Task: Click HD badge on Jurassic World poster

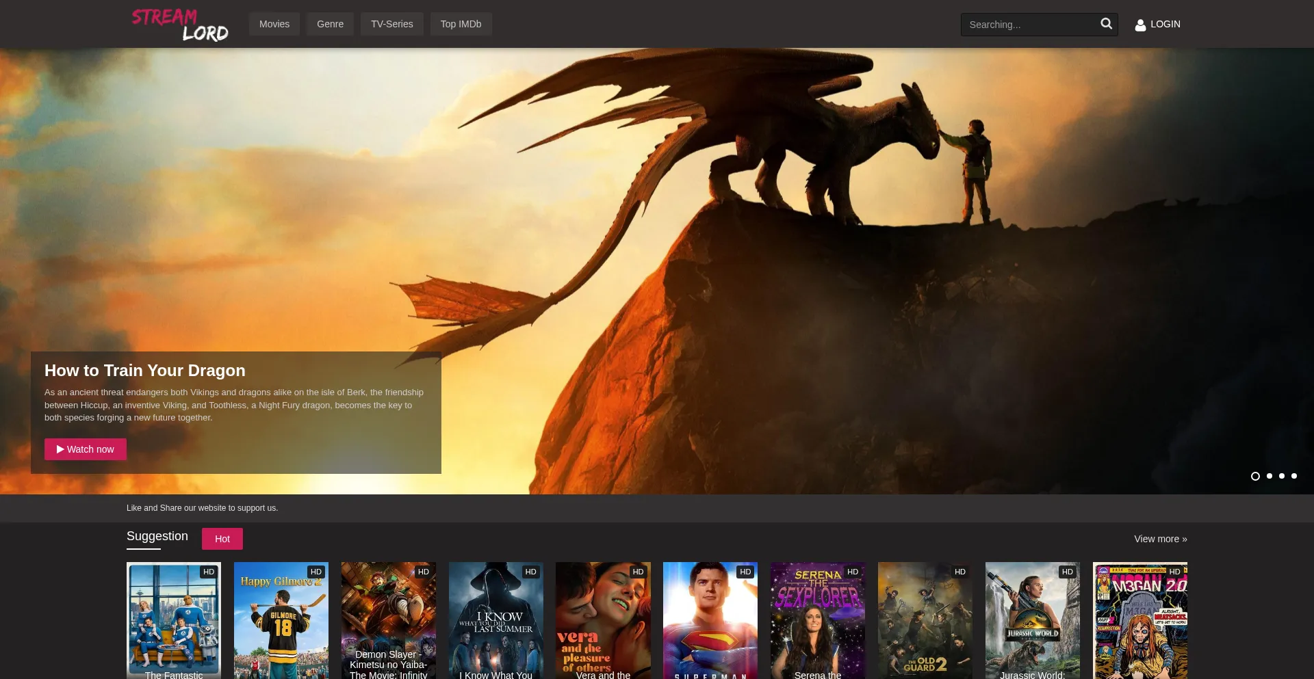Action: tap(1068, 572)
